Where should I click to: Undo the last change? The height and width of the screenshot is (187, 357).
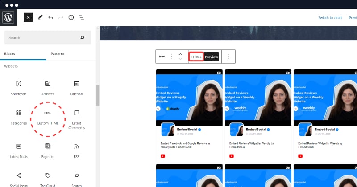[x=50, y=17]
